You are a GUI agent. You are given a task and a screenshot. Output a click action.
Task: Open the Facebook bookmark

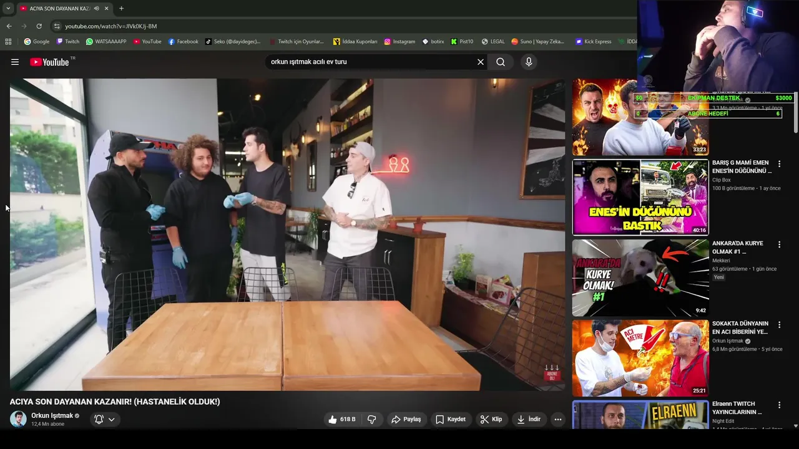[184, 42]
